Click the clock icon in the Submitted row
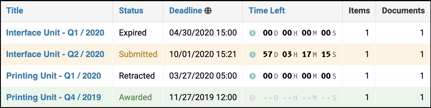 [x=252, y=54]
